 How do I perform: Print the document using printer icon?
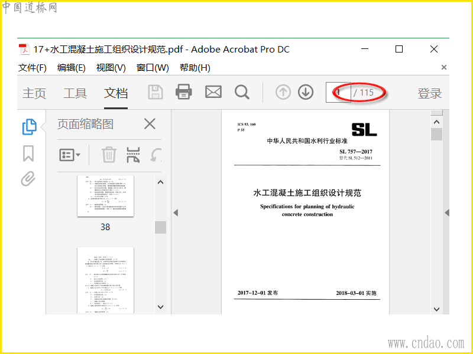[184, 92]
